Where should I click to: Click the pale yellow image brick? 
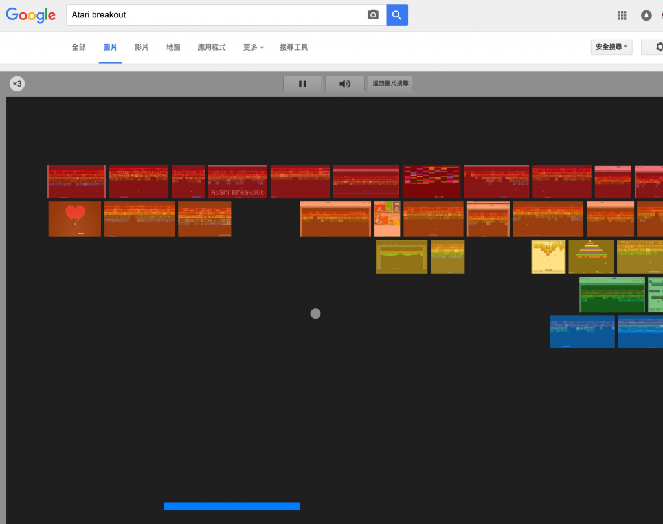coord(548,257)
